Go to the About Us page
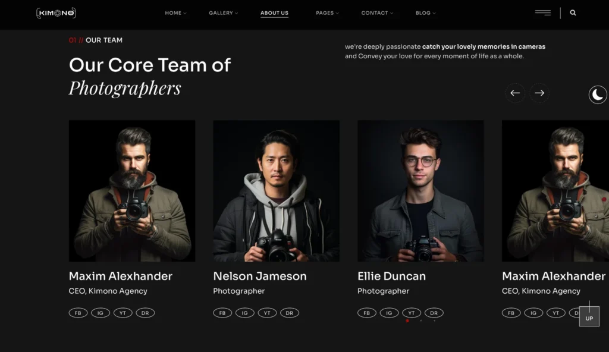 [274, 13]
